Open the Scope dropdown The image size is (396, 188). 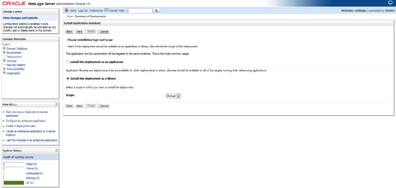point(173,96)
